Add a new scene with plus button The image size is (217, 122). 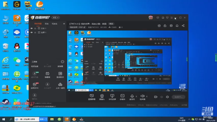pyautogui.click(x=64, y=24)
